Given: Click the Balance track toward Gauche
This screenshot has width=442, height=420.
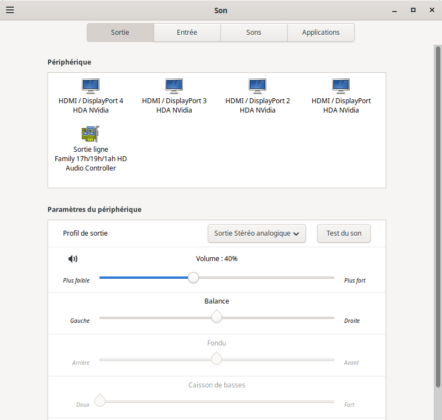Looking at the screenshot, I should tap(127, 318).
